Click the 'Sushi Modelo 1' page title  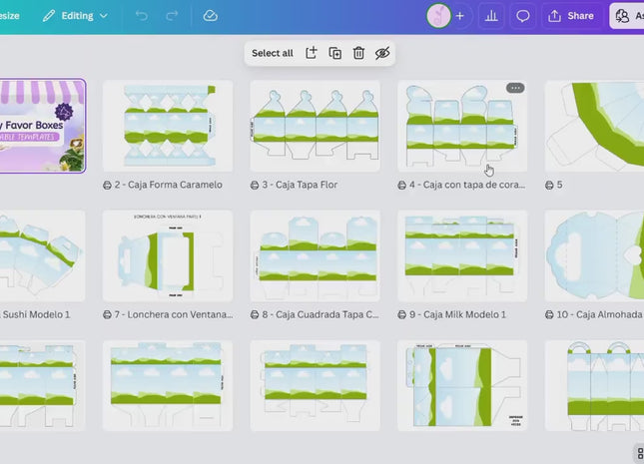tap(36, 314)
